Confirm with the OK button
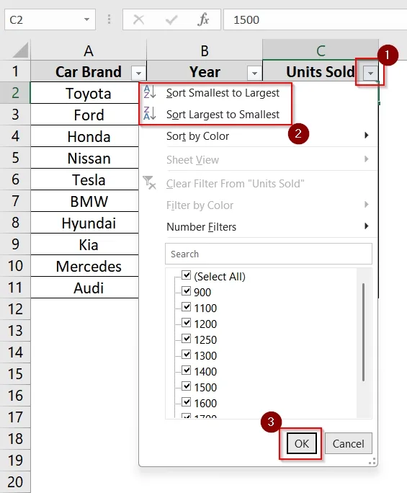Screen dimensions: 407x493 [x=301, y=443]
